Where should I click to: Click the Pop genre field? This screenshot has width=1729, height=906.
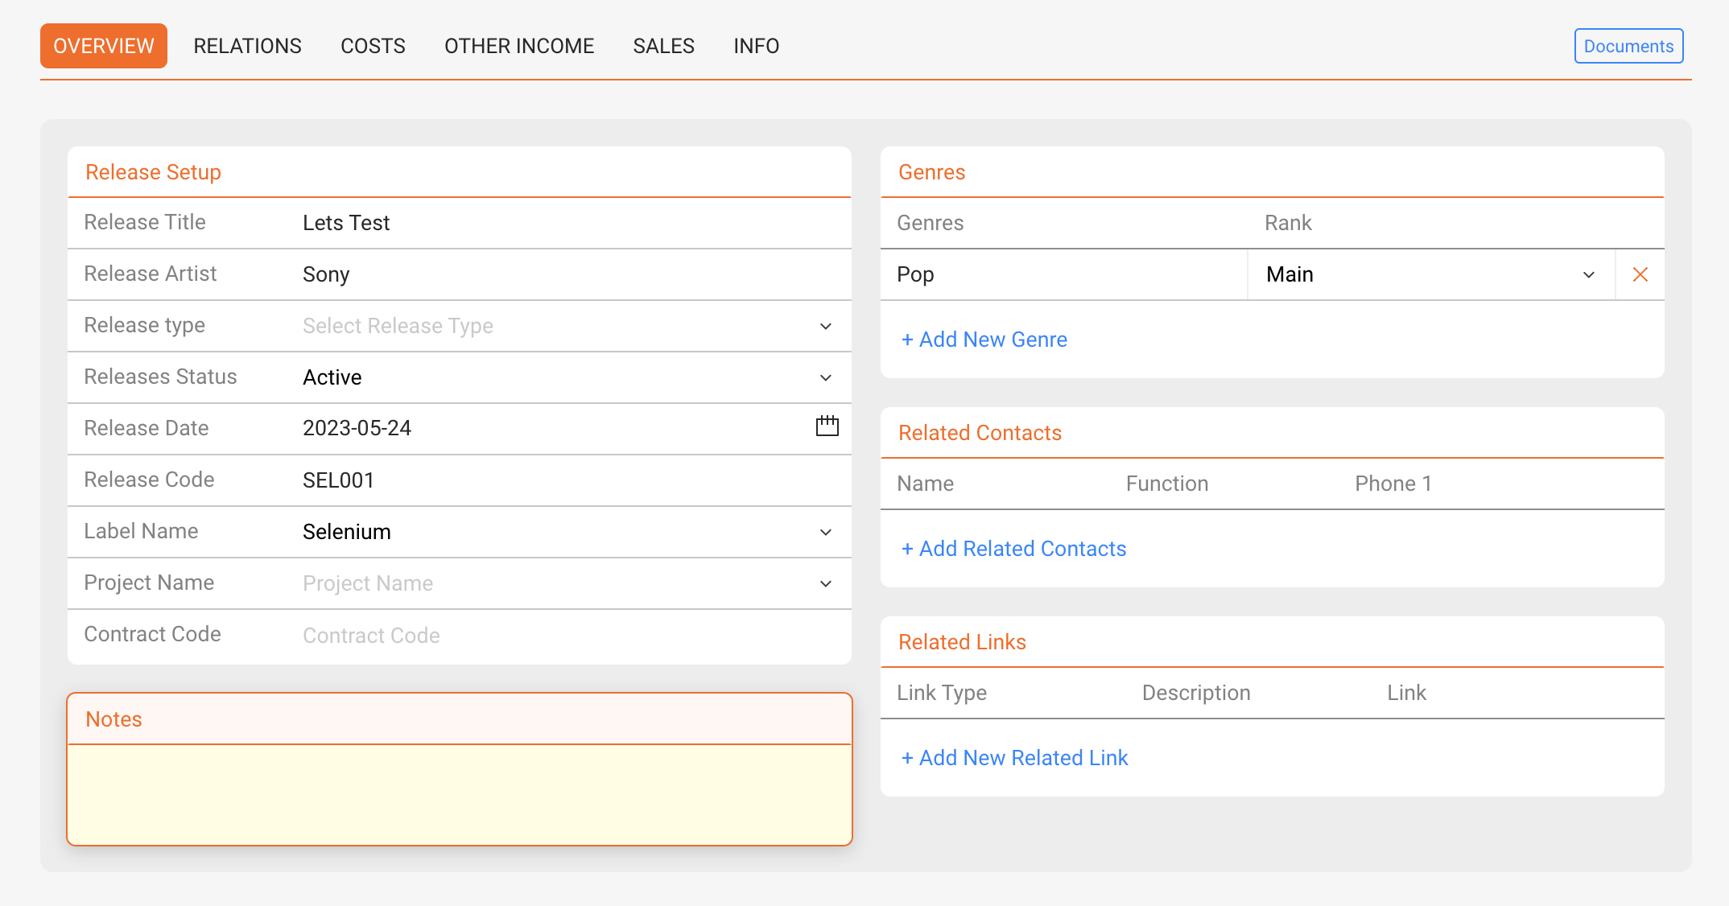tap(1063, 274)
